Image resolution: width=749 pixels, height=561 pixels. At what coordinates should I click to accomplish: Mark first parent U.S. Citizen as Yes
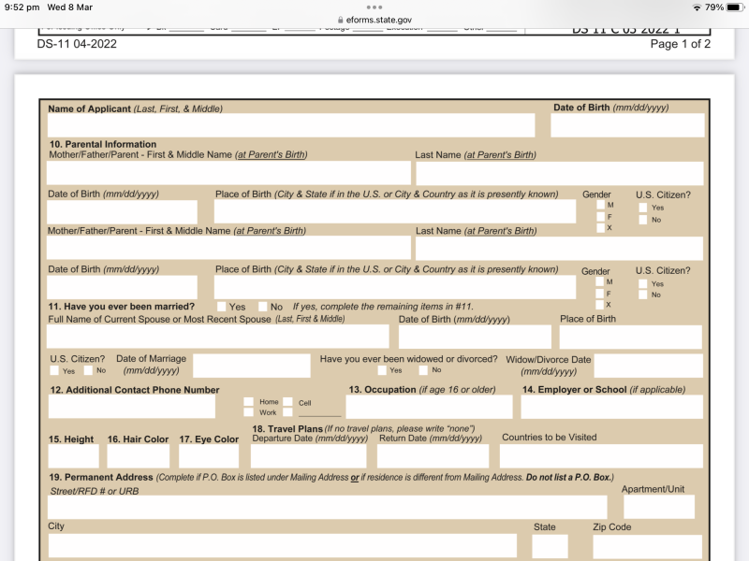pos(642,208)
